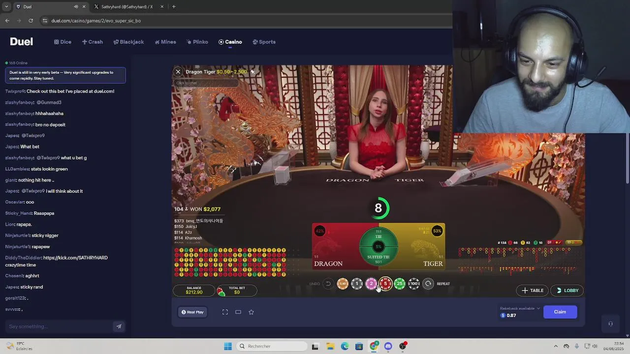Open the red-green road map scoreboard
Image resolution: width=630 pixels, height=354 pixels.
(x=230, y=262)
